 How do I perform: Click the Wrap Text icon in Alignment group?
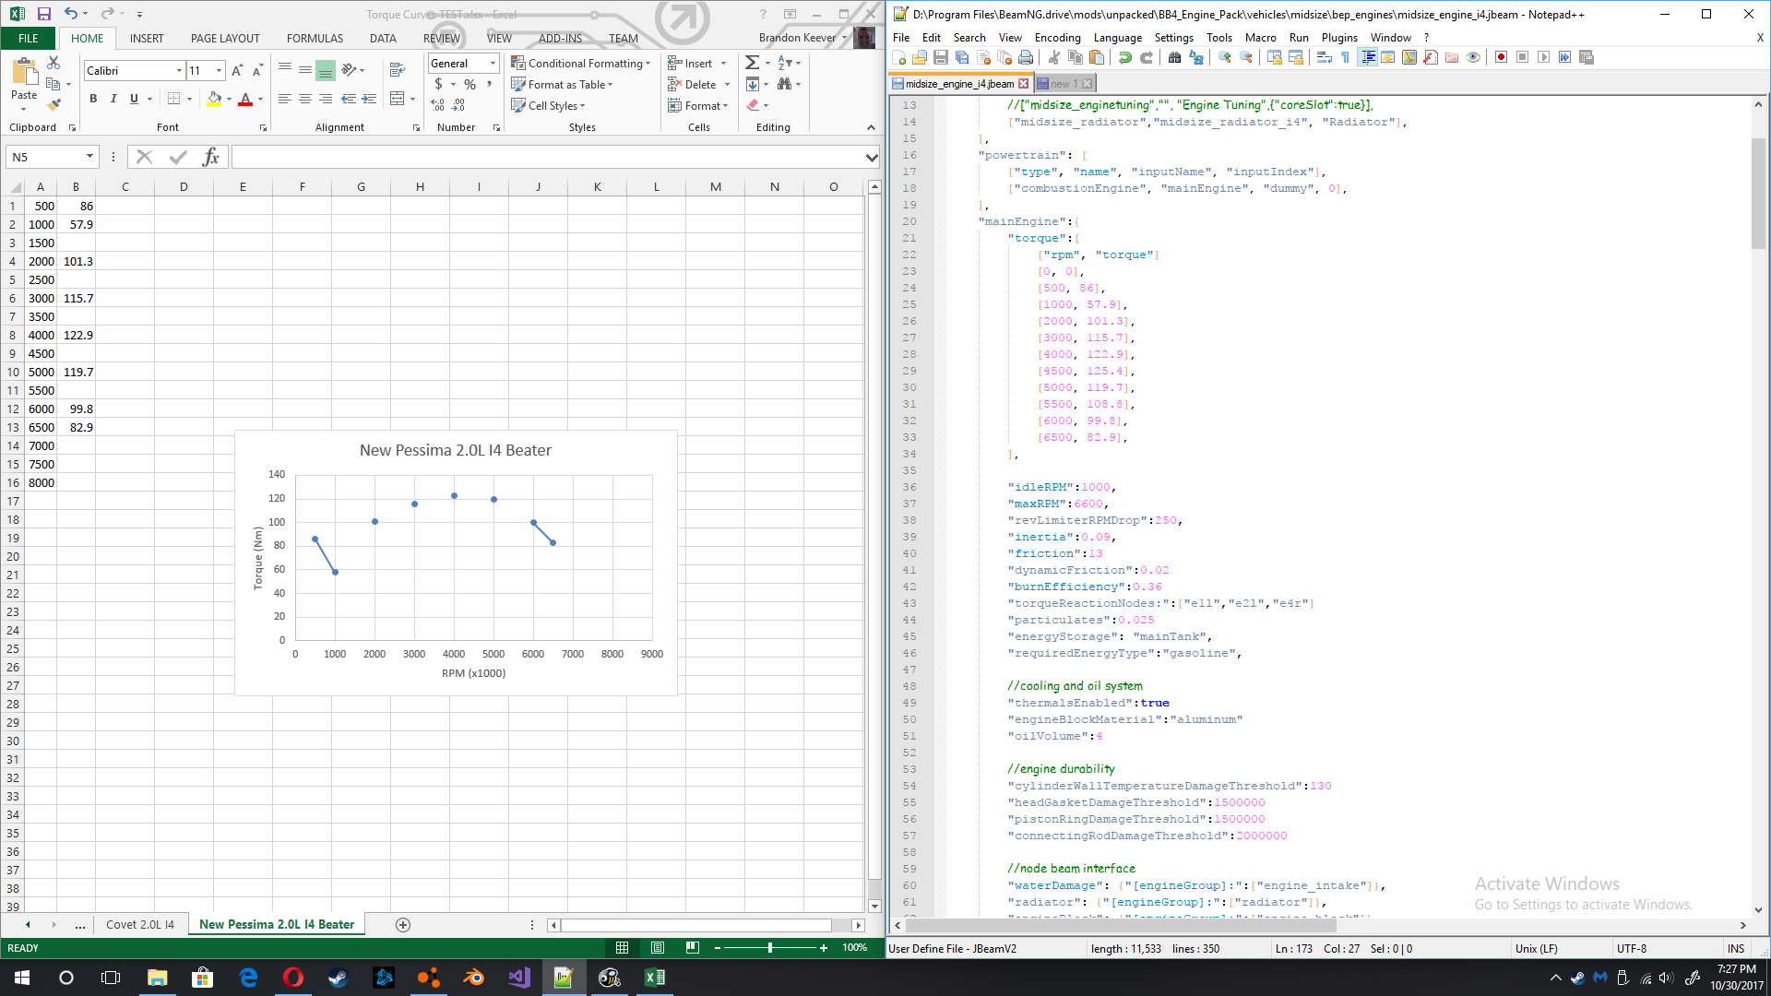pos(398,70)
